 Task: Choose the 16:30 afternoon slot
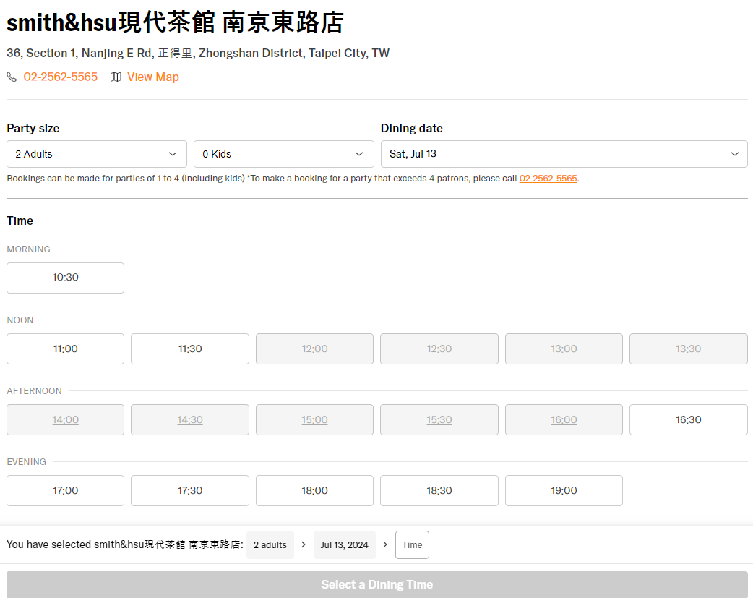(x=689, y=419)
